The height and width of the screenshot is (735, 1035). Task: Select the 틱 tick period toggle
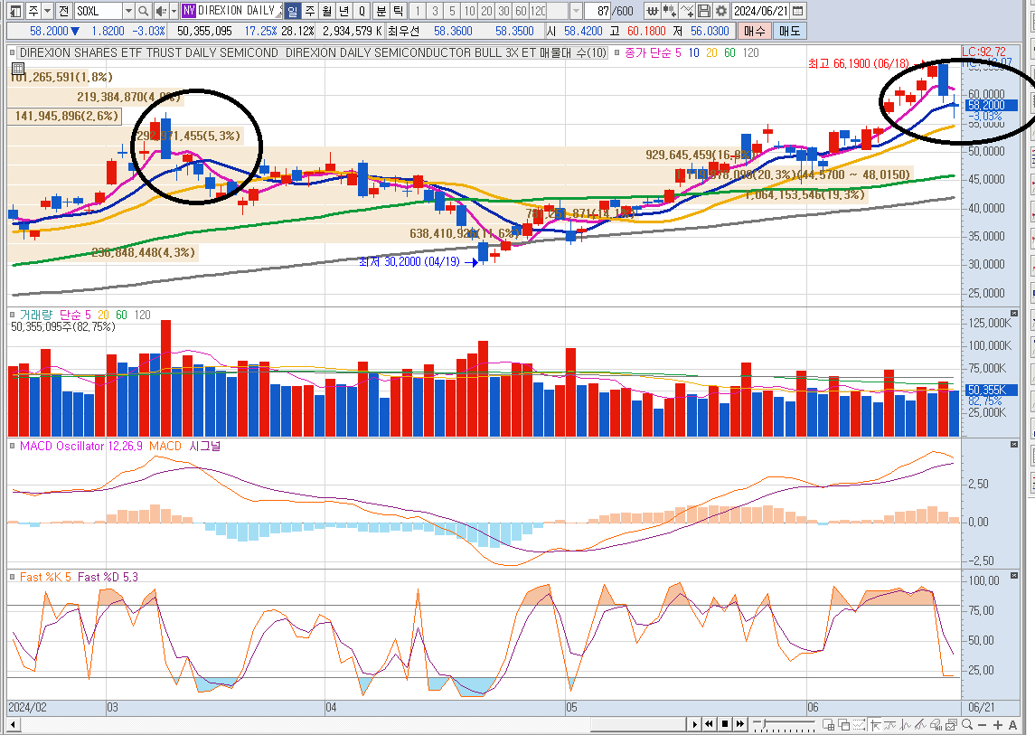tap(399, 11)
